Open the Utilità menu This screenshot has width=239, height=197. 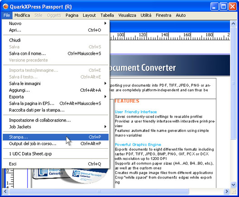146,15
